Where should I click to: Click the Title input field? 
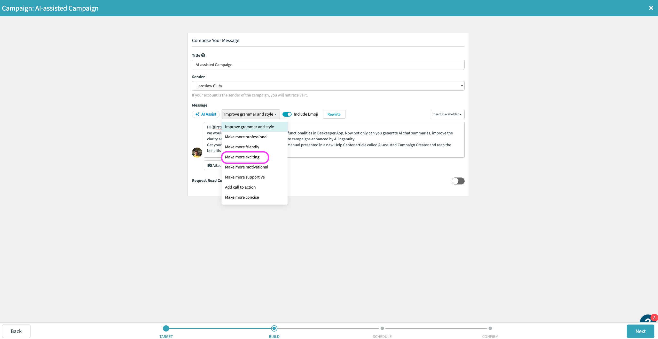(328, 65)
